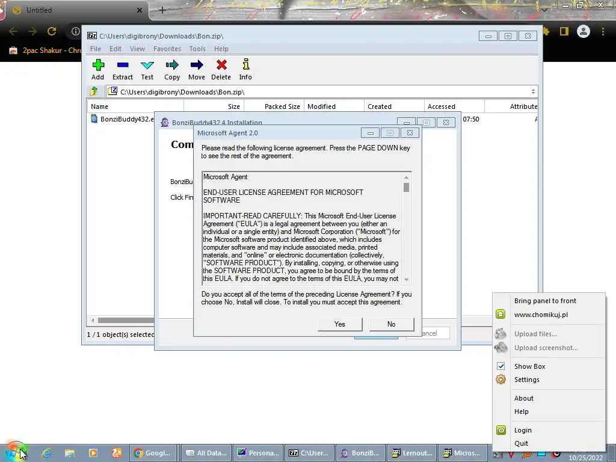Image resolution: width=616 pixels, height=462 pixels.
Task: Sort by the Packed Size column
Action: [x=274, y=106]
